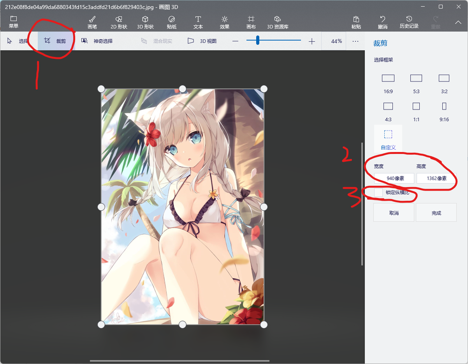Collapse the ribbon with the chevron
Image resolution: width=468 pixels, height=364 pixels.
[458, 22]
